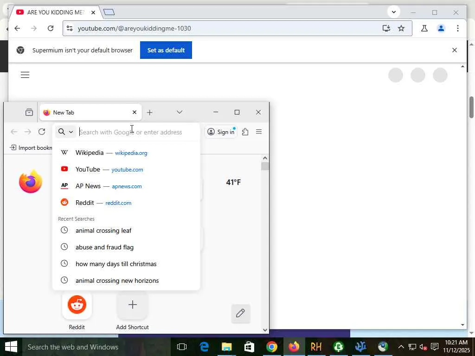Set Supermium as default browser
The image size is (475, 356).
click(166, 50)
